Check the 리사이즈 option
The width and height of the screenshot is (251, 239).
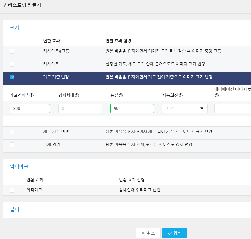pos(12,64)
